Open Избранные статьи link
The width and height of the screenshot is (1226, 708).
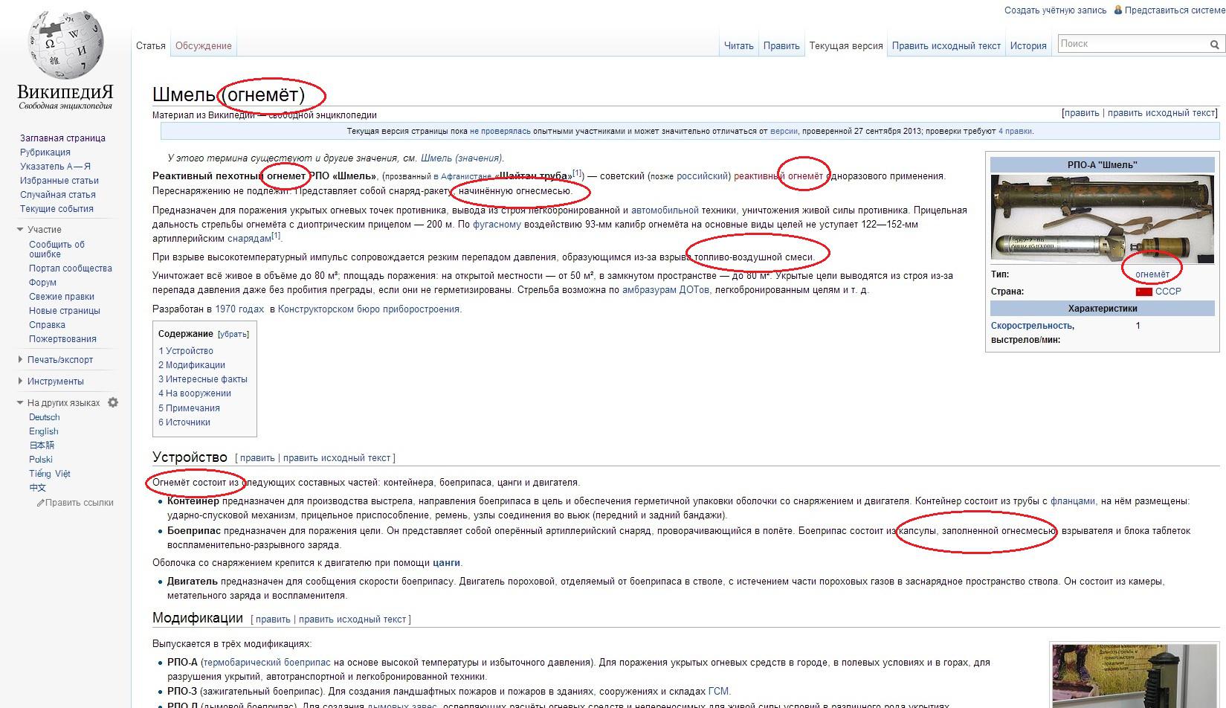click(x=59, y=181)
